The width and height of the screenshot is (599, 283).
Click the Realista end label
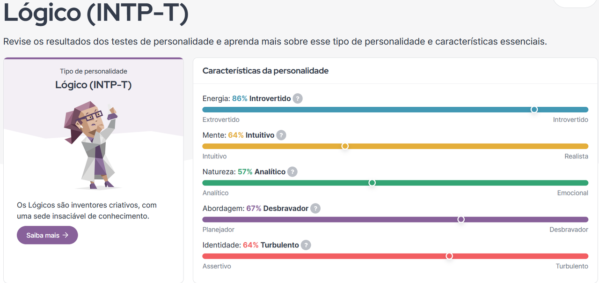tap(576, 156)
